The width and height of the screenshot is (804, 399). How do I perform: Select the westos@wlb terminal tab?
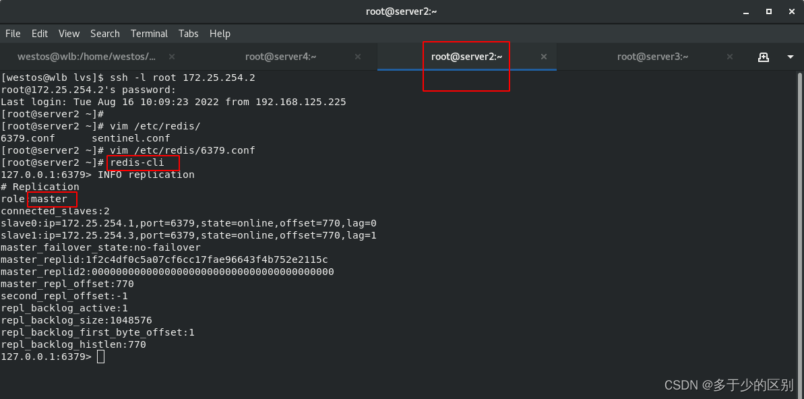point(86,57)
